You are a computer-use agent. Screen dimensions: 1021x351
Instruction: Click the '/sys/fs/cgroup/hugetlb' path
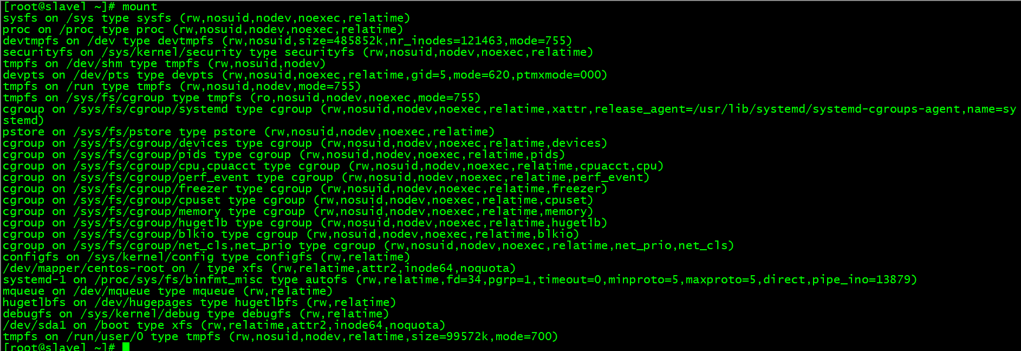click(151, 223)
